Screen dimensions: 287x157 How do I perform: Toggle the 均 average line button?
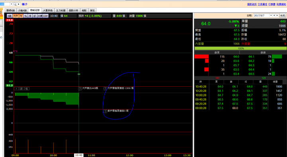(x=21, y=16)
